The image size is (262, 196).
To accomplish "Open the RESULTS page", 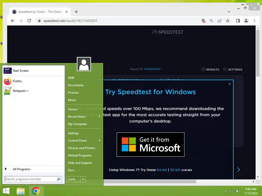I will point(210,69).
